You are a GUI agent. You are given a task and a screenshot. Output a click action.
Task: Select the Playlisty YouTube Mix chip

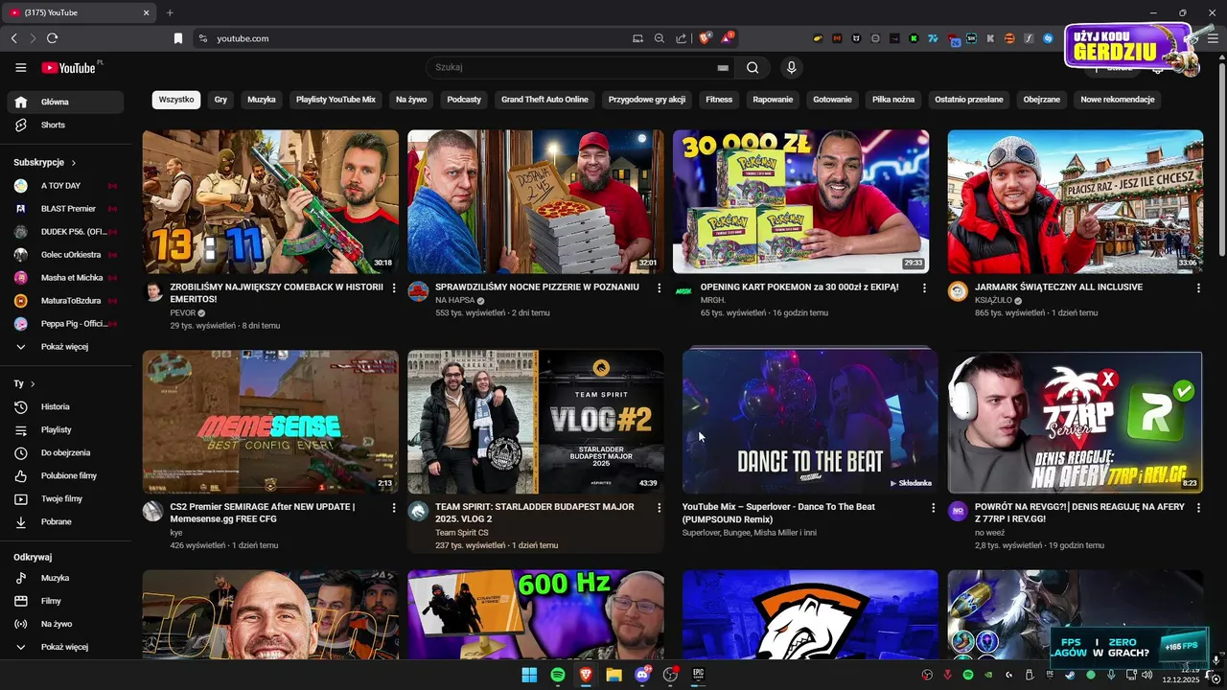tap(336, 100)
